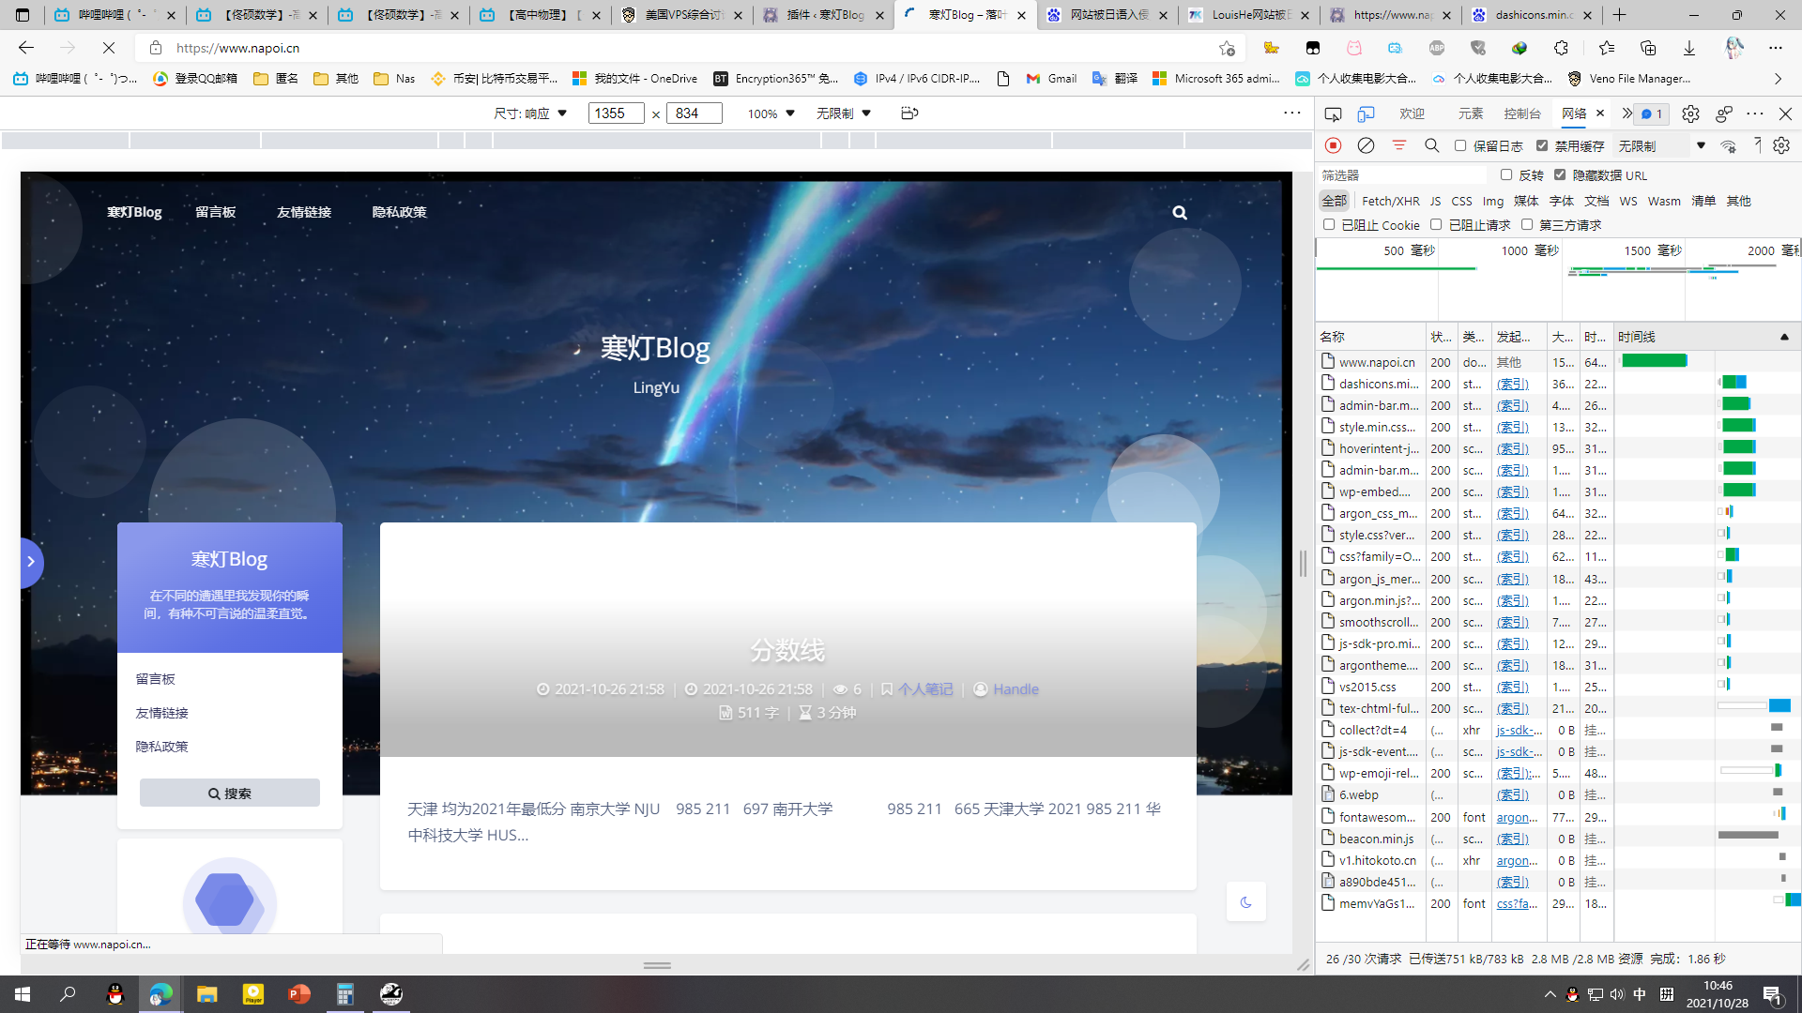
Task: Open the network conditions Wi‑Fi icon
Action: tap(1728, 145)
